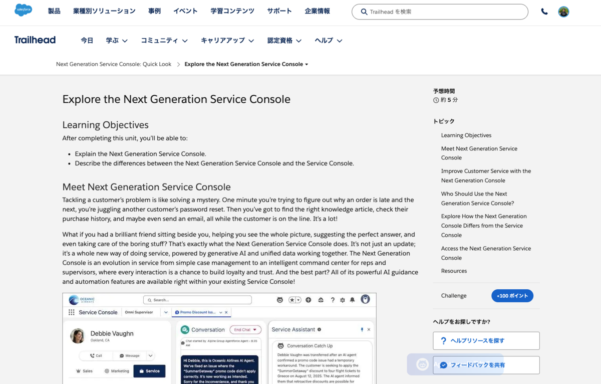
Task: Jump to Explore How the Console Differs topic
Action: [x=484, y=226]
